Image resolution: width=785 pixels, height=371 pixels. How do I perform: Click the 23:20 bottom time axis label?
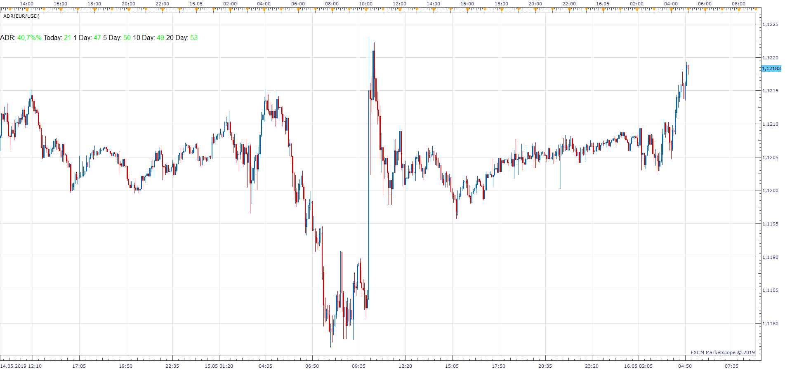[592, 366]
